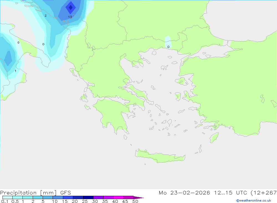Click the map value "1" over southern Italy
277x203 pixels.
[x=16, y=71]
